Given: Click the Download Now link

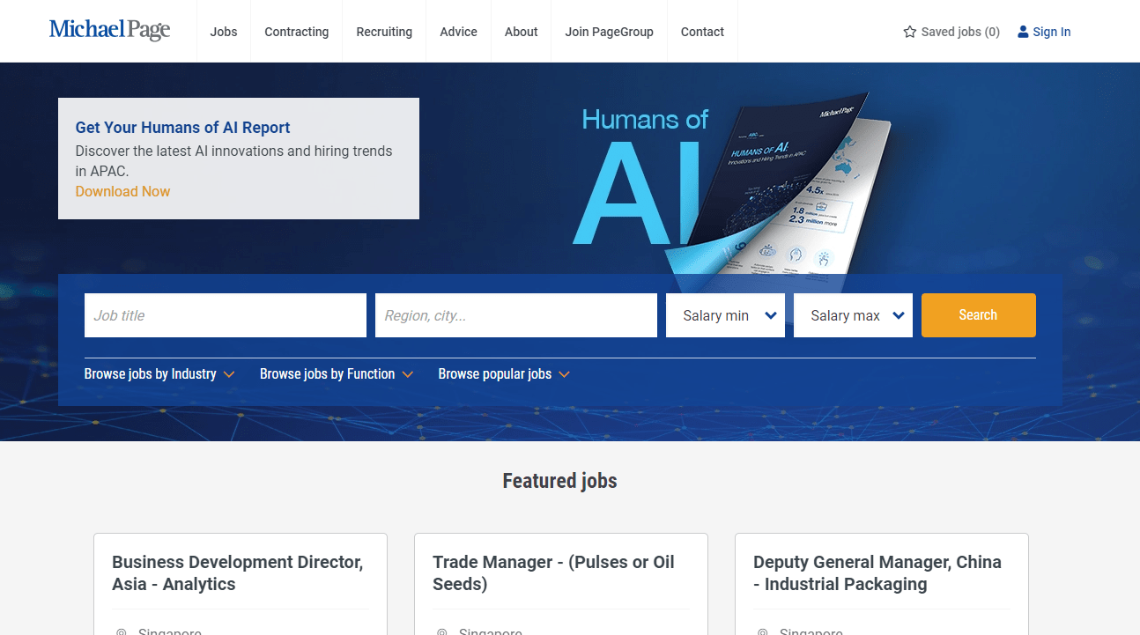Looking at the screenshot, I should [122, 191].
